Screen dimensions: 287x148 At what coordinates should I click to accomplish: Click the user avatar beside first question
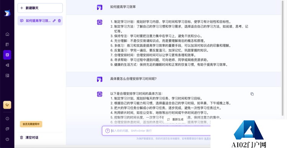(x=99, y=8)
